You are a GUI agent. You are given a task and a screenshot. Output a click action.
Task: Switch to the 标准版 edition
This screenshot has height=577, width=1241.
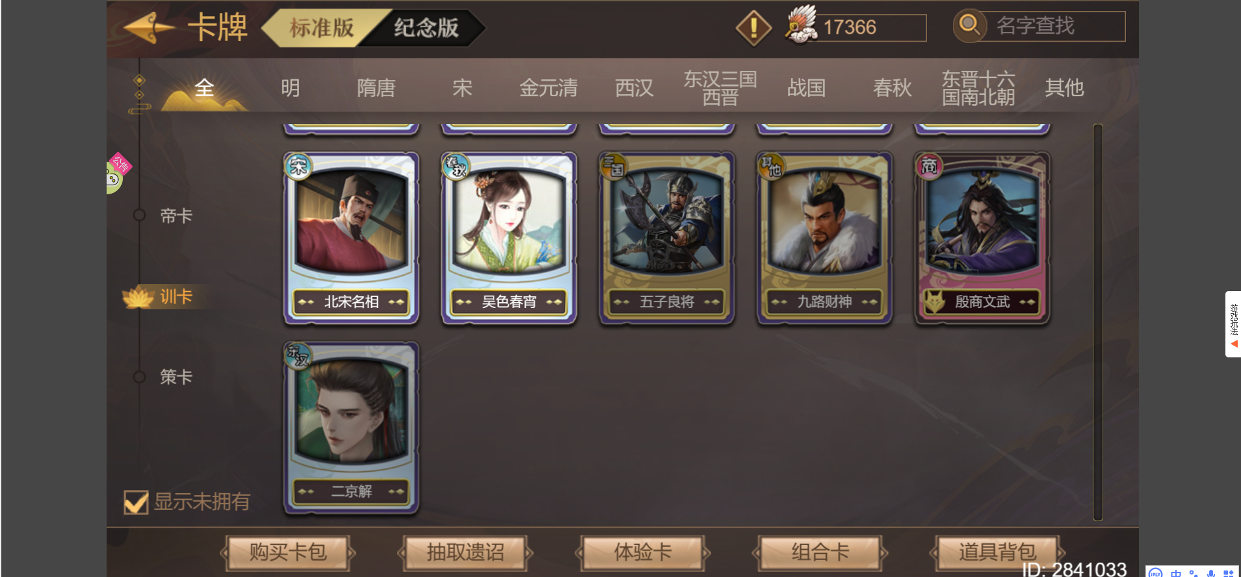[x=322, y=28]
